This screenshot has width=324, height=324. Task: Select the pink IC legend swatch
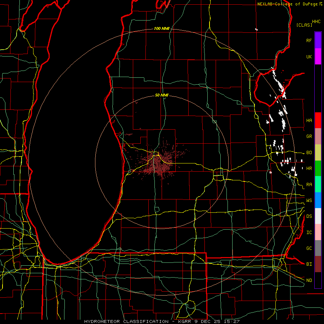[x=318, y=232]
